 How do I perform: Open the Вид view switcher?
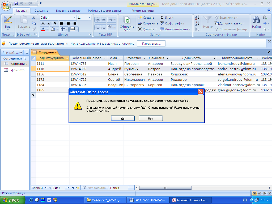coord(8,23)
